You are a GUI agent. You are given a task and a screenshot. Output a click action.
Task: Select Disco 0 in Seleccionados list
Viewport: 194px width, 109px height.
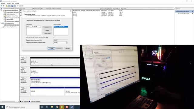click(x=61, y=27)
